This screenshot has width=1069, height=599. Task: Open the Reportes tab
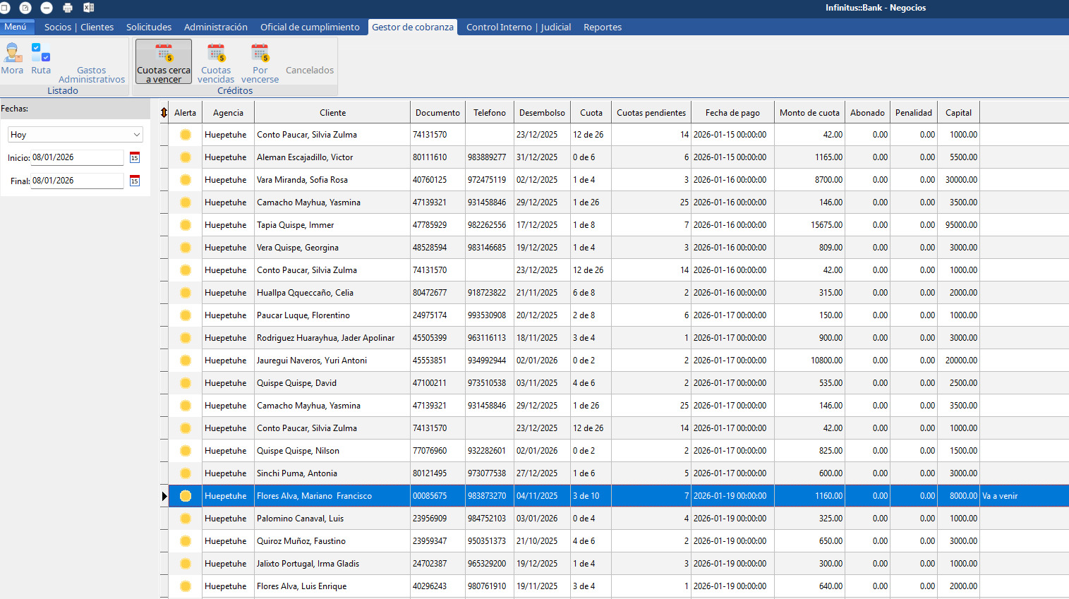pyautogui.click(x=602, y=28)
